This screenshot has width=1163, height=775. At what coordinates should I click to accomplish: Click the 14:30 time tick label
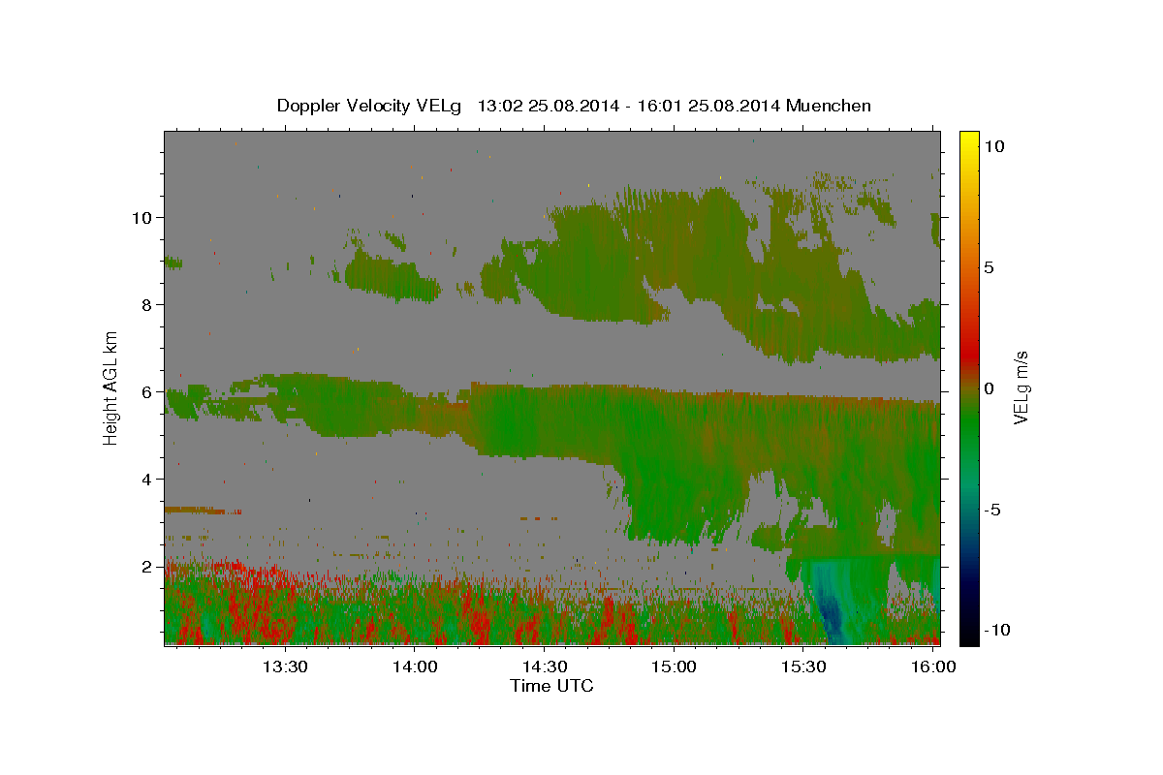pos(545,666)
